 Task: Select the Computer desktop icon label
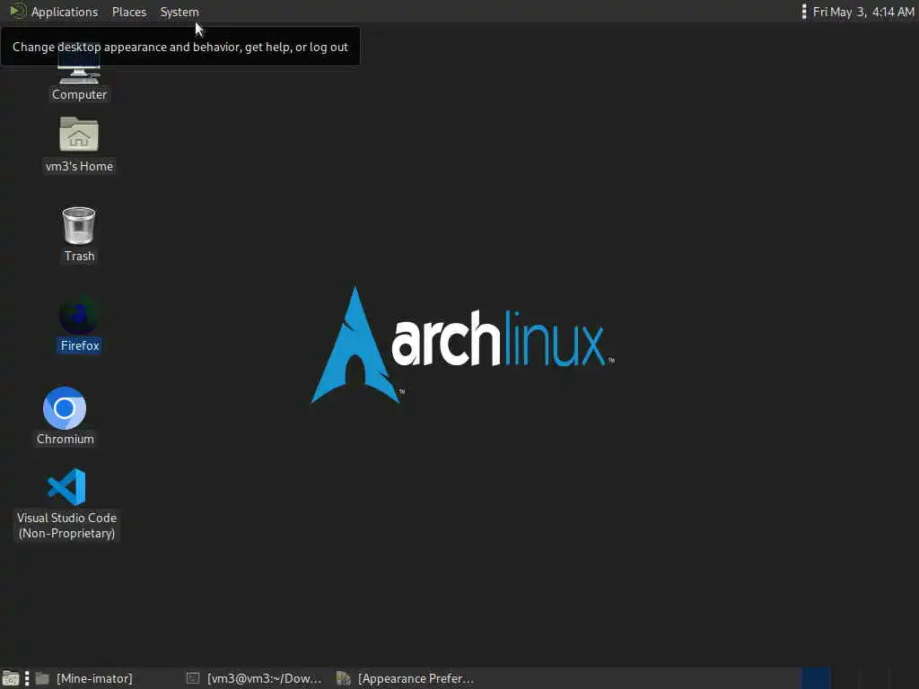pyautogui.click(x=79, y=94)
